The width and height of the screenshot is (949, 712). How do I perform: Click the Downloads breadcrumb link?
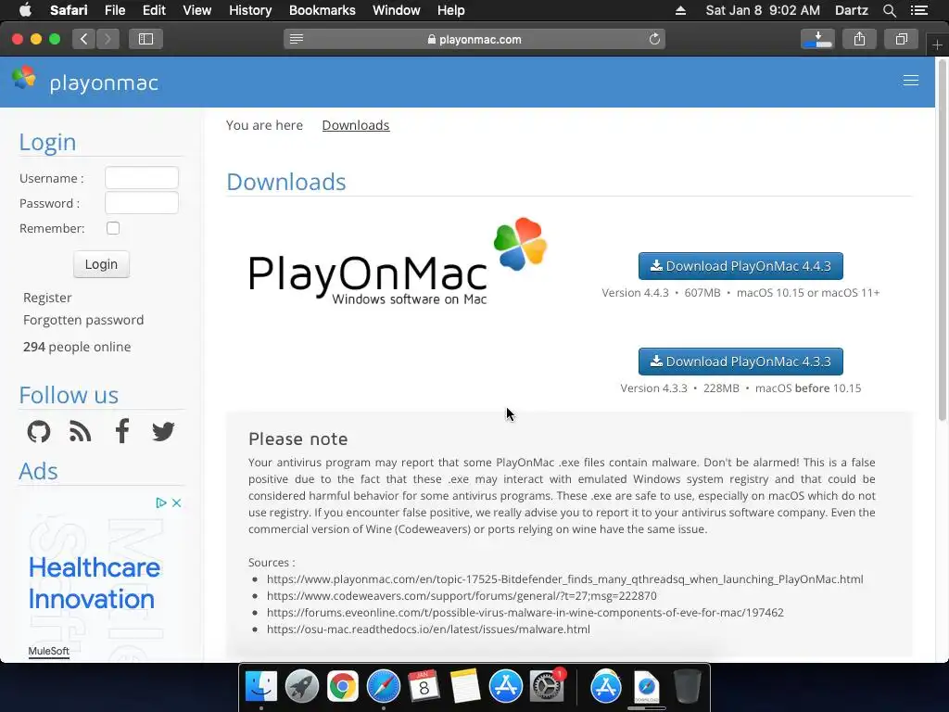pyautogui.click(x=356, y=125)
